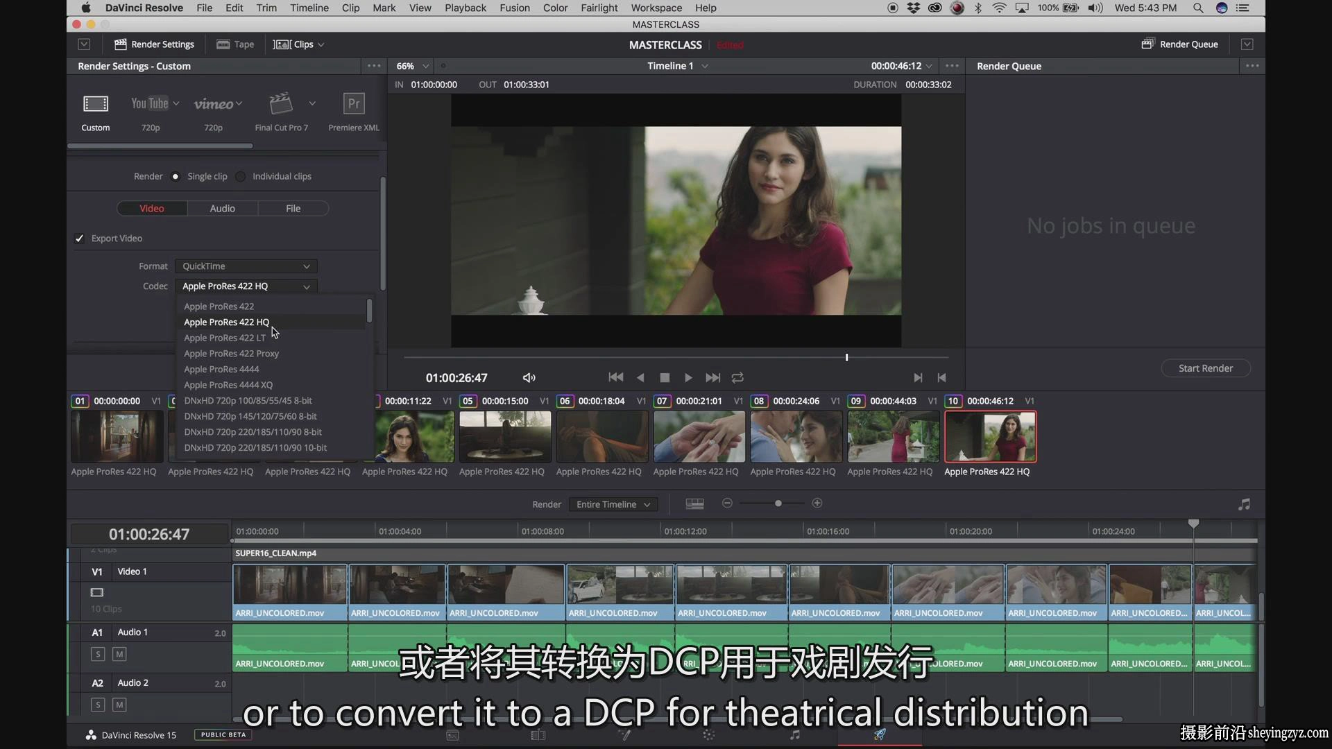This screenshot has height=749, width=1332.
Task: Stop playback in the viewer
Action: pyautogui.click(x=665, y=378)
